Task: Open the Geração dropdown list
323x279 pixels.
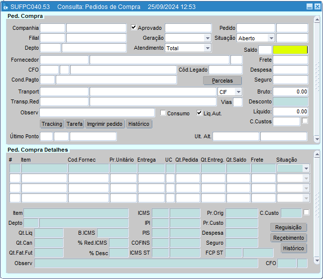Action: click(207, 38)
